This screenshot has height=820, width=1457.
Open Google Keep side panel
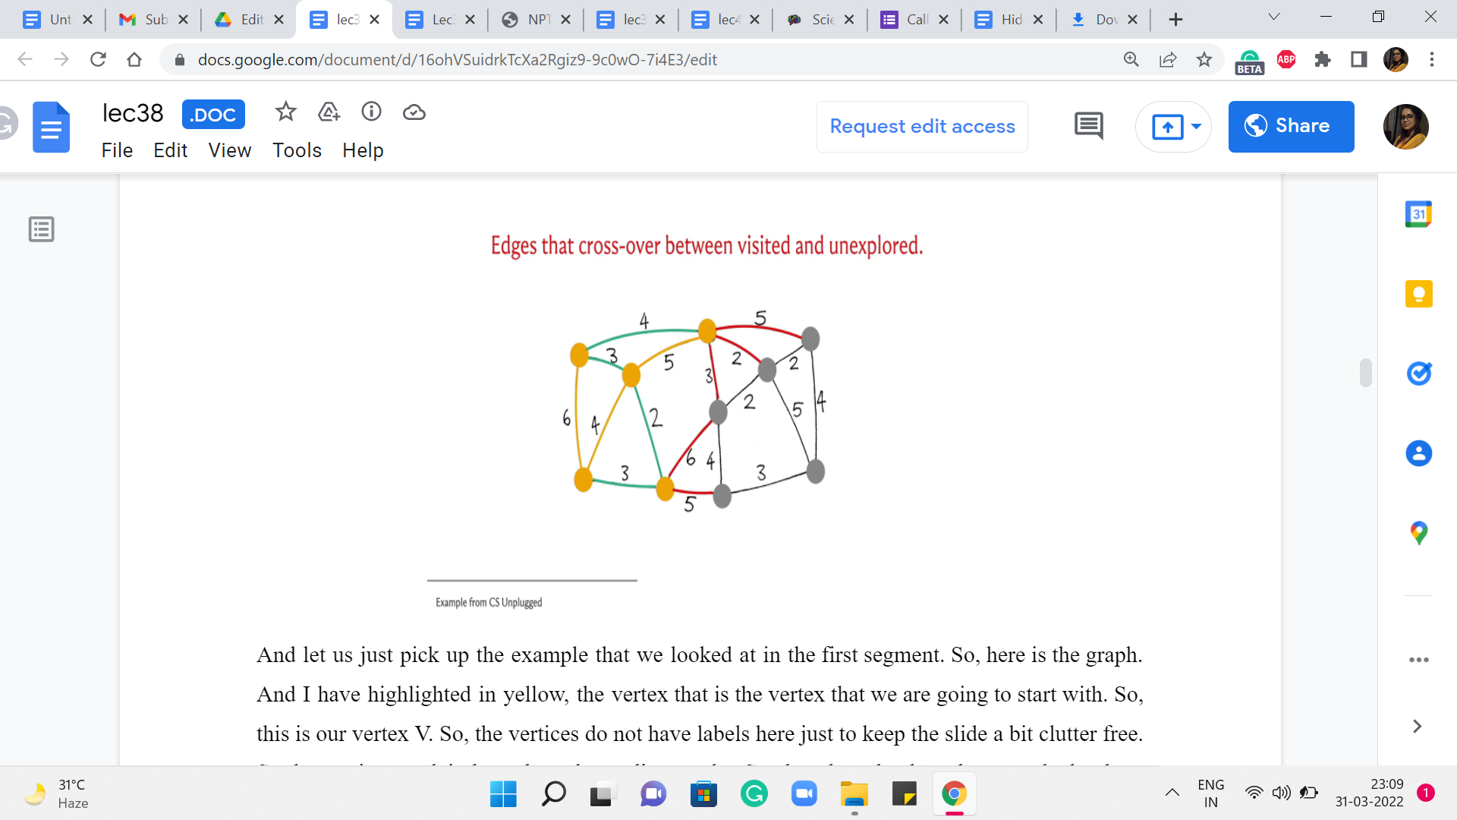(x=1418, y=294)
